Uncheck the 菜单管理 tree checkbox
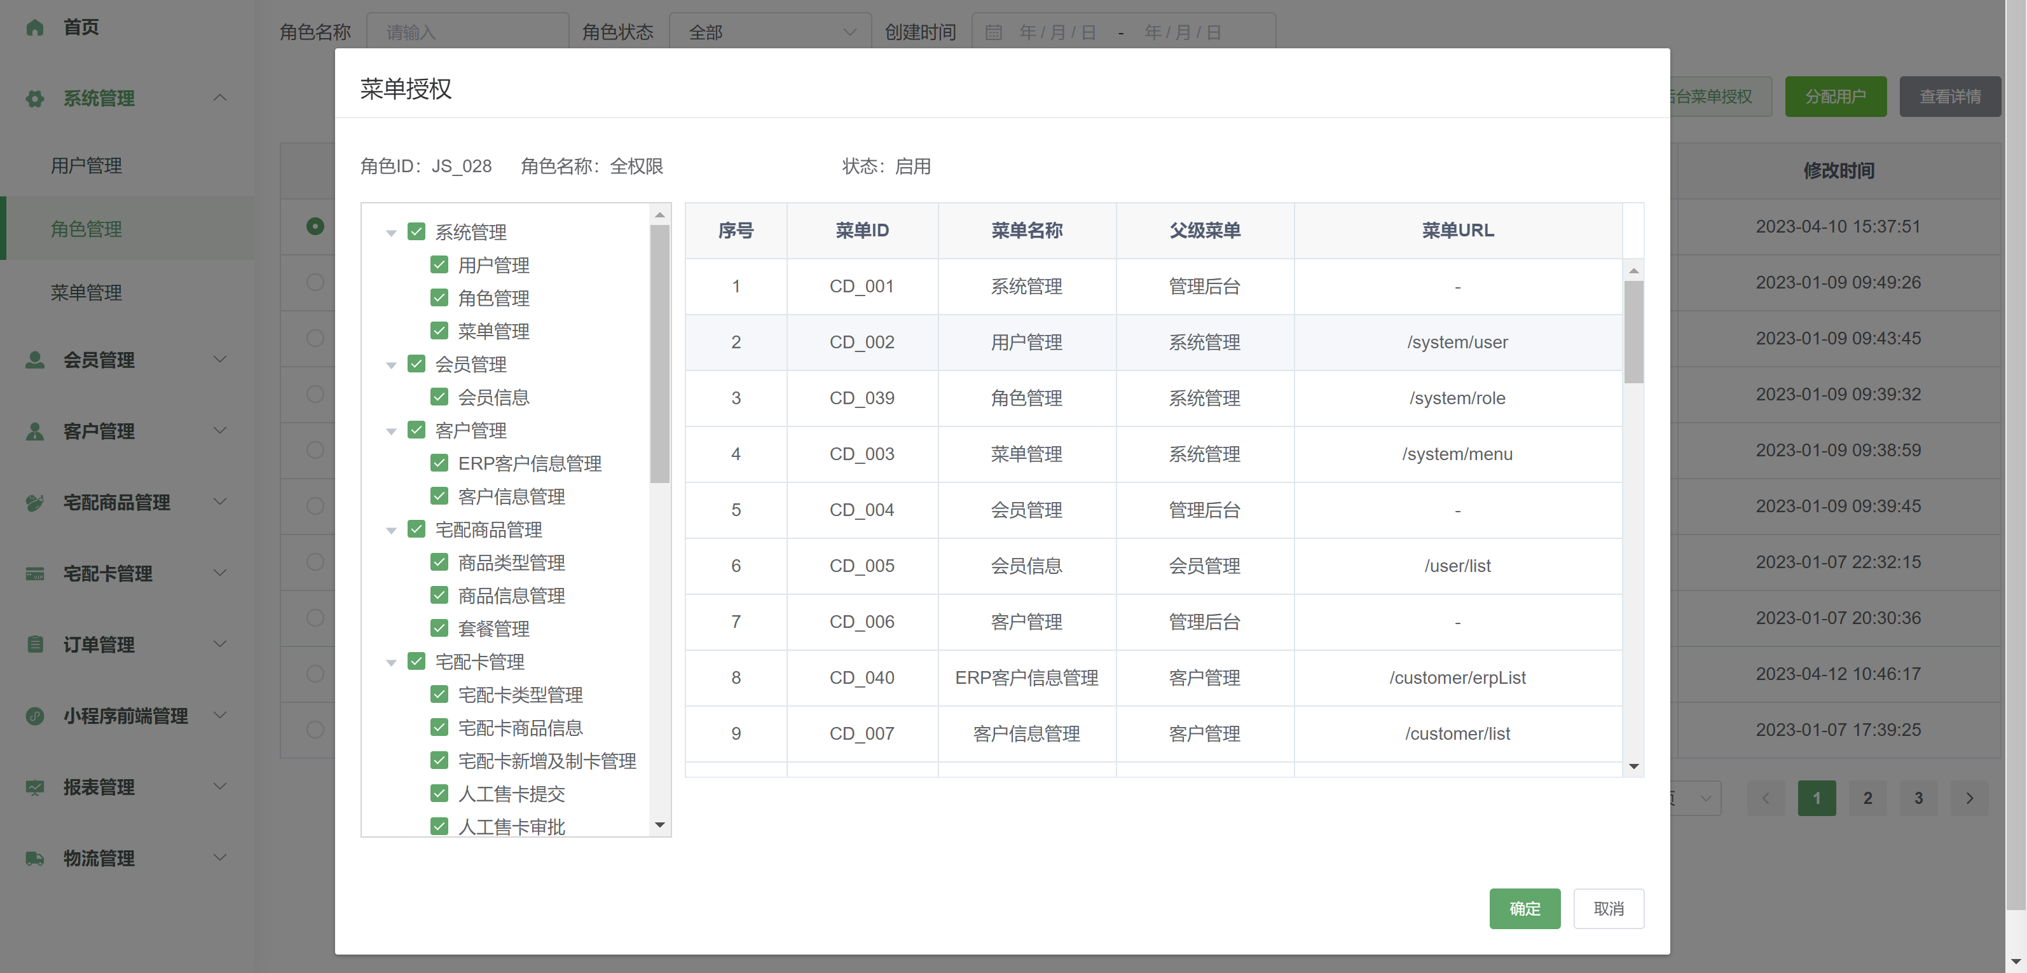This screenshot has width=2027, height=973. pyautogui.click(x=439, y=330)
